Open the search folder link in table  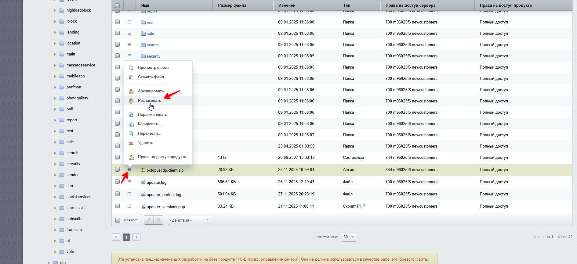click(x=153, y=45)
